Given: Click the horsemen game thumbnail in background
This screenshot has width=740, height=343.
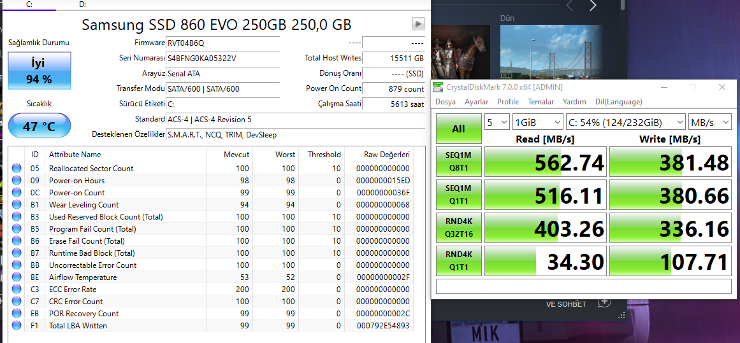Looking at the screenshot, I should 461,52.
